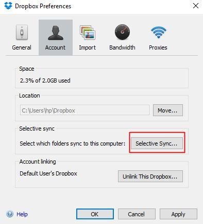
Task: Click the Bandwidth speedometer icon
Action: click(122, 32)
